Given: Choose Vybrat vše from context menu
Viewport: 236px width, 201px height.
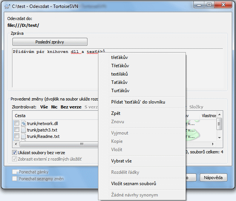Looking at the screenshot, I should coord(142,161).
